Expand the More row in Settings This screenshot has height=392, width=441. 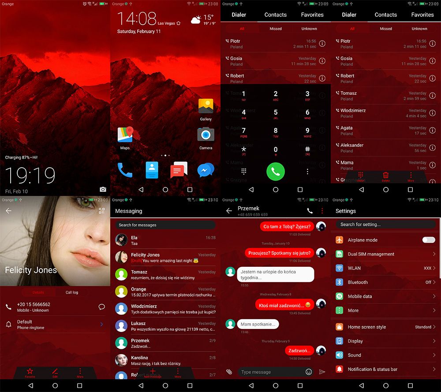coord(385,310)
